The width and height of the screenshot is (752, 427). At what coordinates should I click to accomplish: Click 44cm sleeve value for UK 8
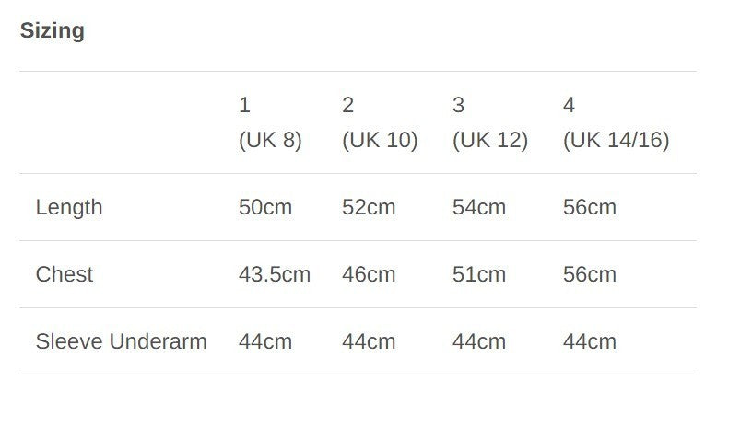click(x=265, y=341)
